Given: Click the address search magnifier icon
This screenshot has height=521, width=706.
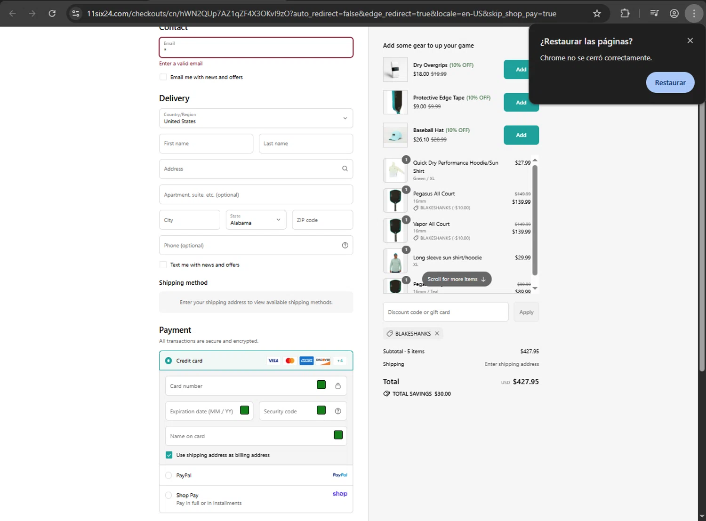Looking at the screenshot, I should (345, 168).
